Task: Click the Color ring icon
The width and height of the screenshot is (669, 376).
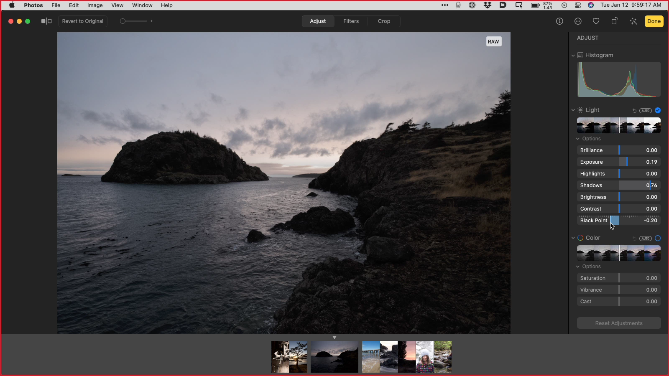Action: 580,238
